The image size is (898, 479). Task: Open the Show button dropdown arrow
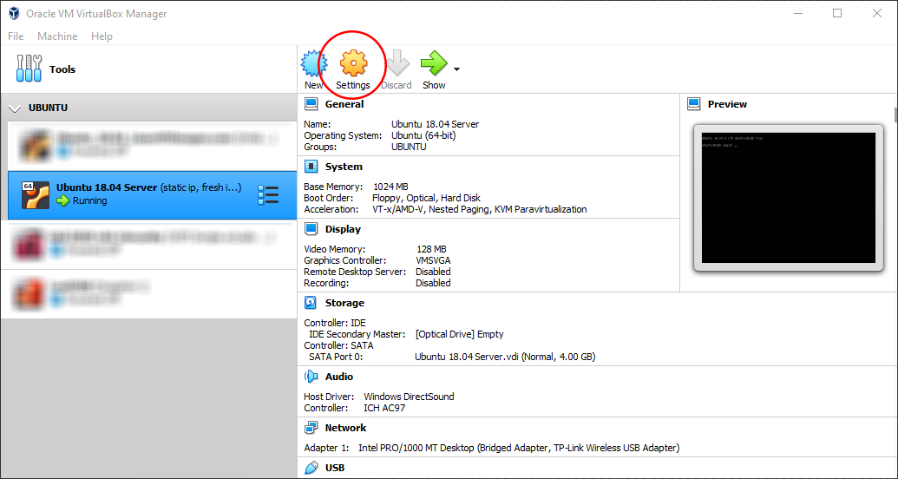(x=456, y=70)
